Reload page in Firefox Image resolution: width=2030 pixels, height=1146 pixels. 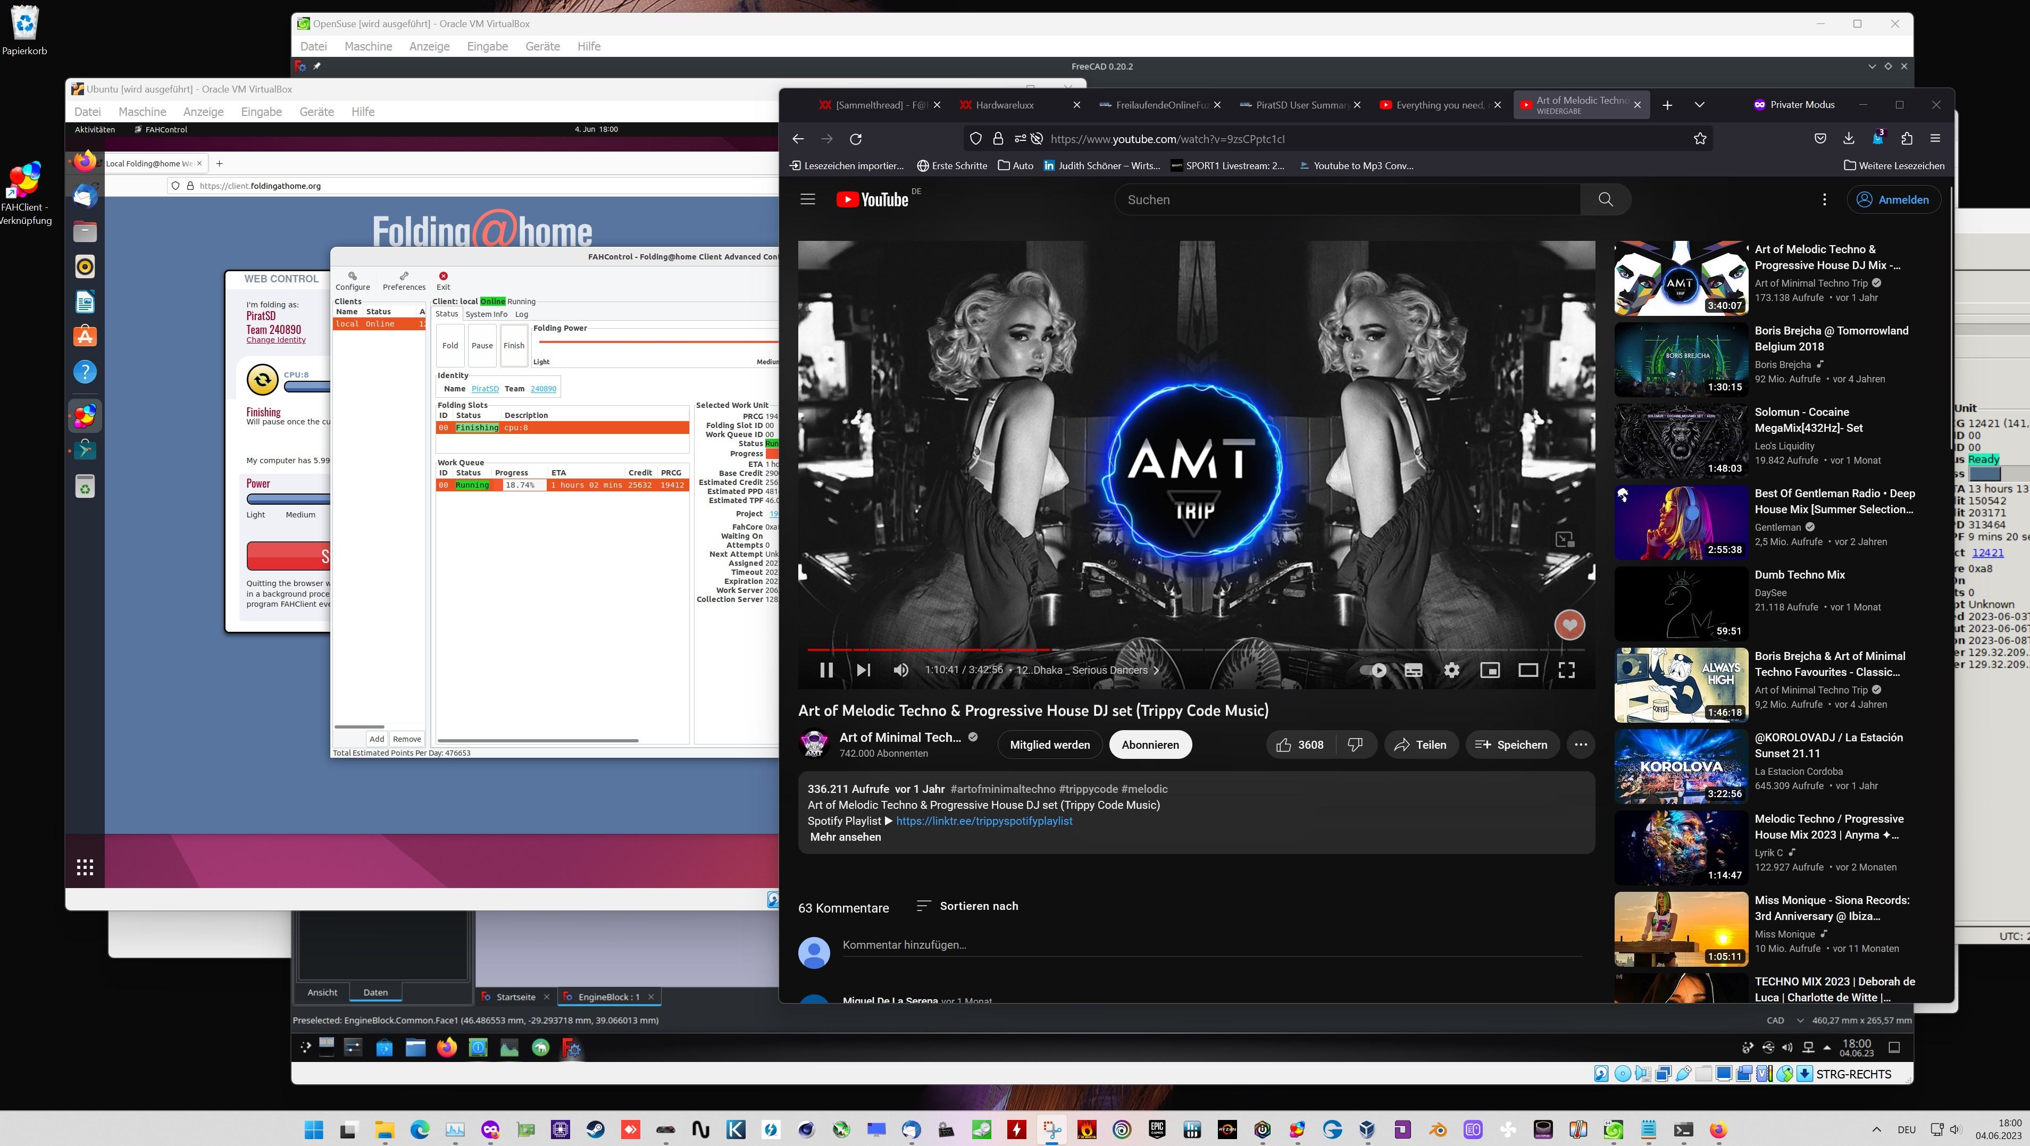tap(856, 139)
